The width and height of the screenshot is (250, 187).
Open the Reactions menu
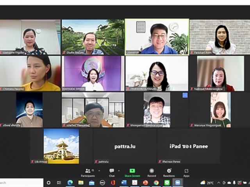pyautogui.click(x=169, y=173)
